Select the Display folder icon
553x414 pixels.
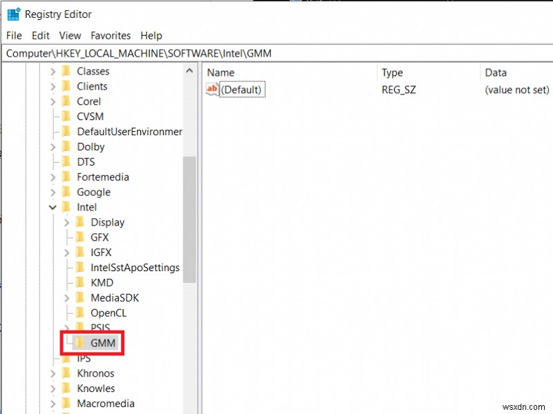tap(80, 222)
